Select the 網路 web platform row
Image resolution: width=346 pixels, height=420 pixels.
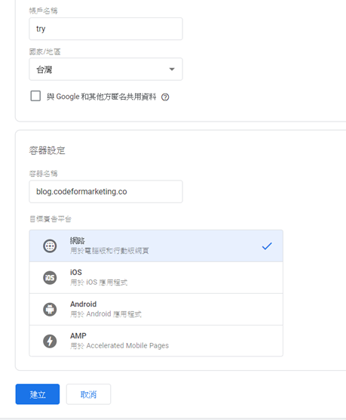(156, 246)
